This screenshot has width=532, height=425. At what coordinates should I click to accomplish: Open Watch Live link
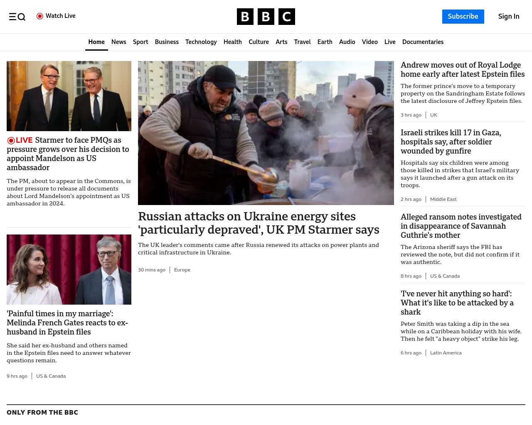56,16
